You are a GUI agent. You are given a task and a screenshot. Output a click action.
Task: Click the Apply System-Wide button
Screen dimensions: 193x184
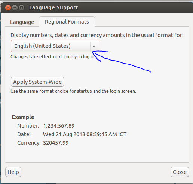click(37, 82)
